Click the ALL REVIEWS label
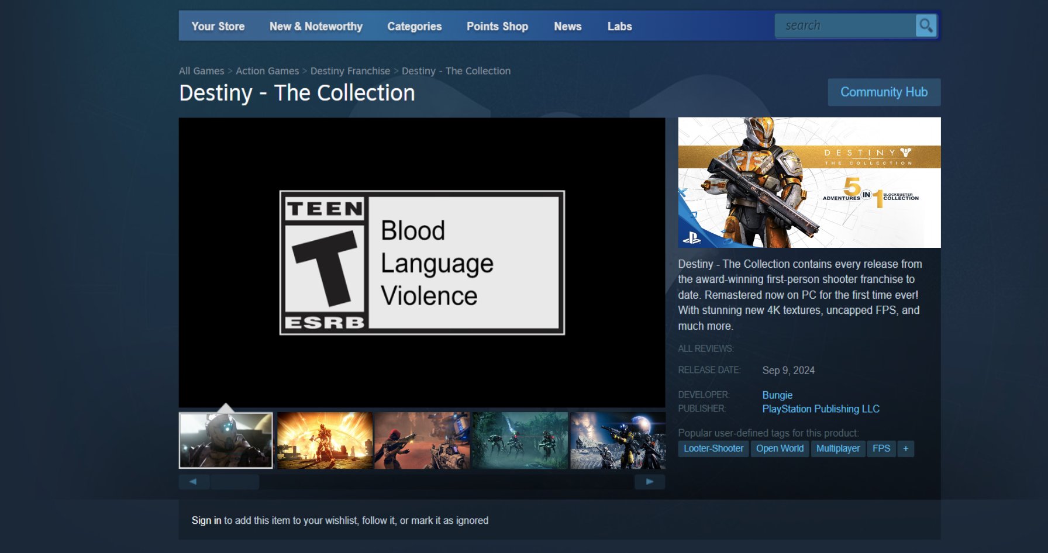This screenshot has width=1048, height=553. pyautogui.click(x=705, y=348)
